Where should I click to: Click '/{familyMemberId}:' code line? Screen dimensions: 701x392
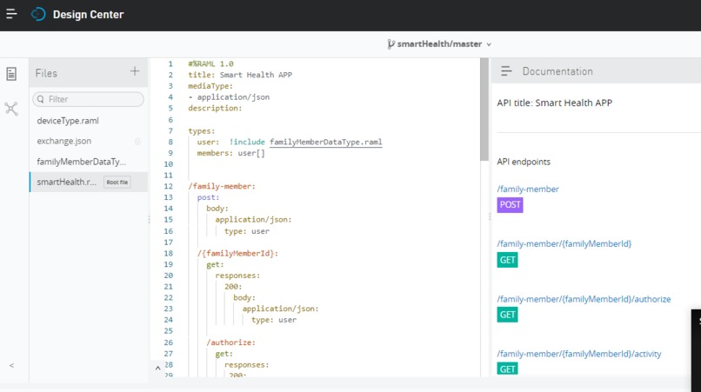pyautogui.click(x=237, y=254)
